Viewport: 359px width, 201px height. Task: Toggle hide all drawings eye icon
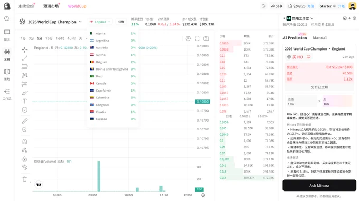(25, 167)
